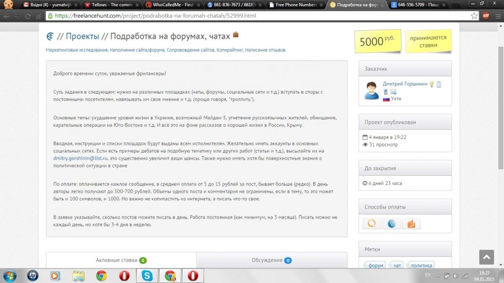Open Дмитрий Горшинин profile link
The image size is (504, 283).
coord(405,84)
